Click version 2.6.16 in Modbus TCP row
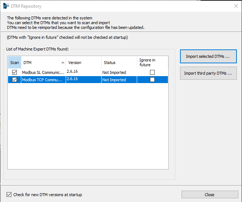 point(72,79)
